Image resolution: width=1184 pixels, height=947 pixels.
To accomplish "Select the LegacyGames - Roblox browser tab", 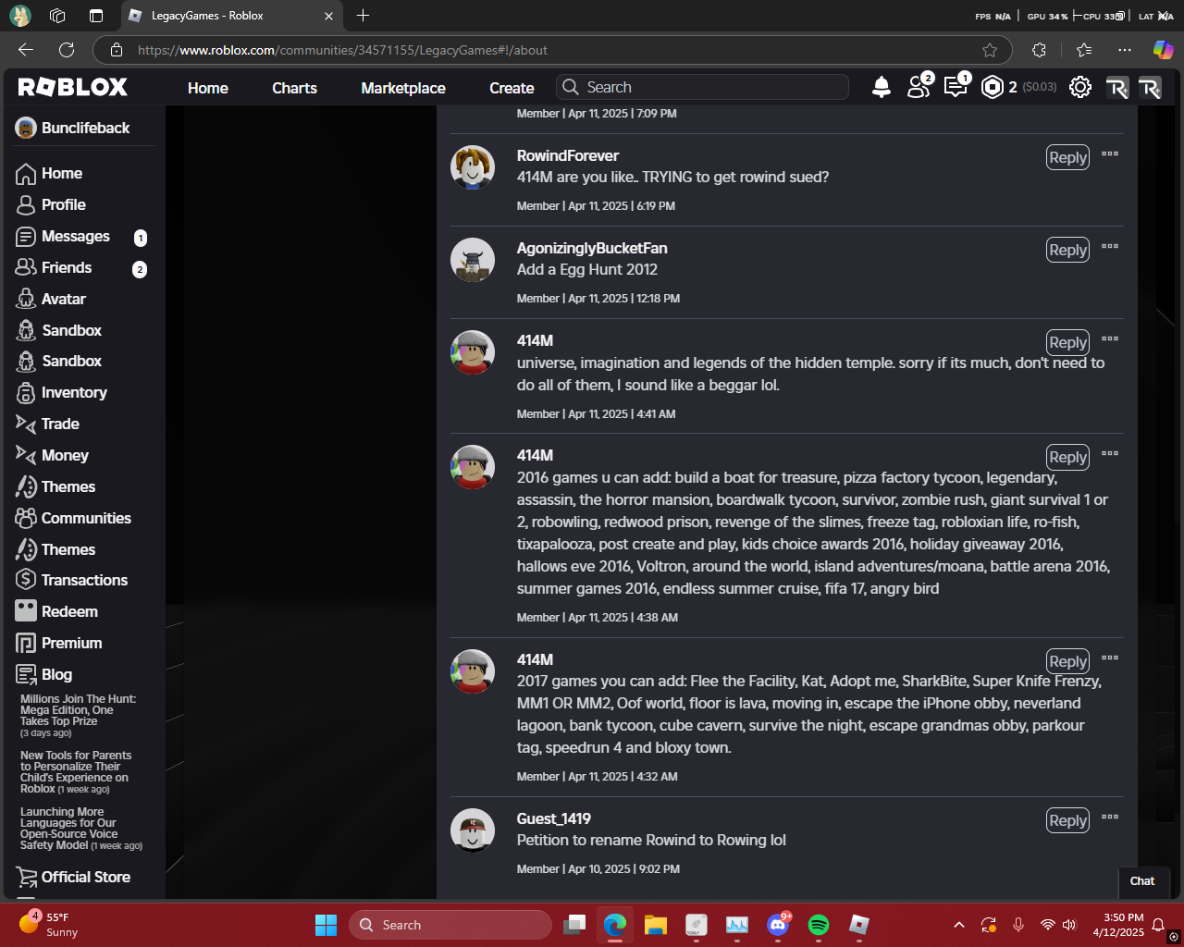I will [x=232, y=16].
